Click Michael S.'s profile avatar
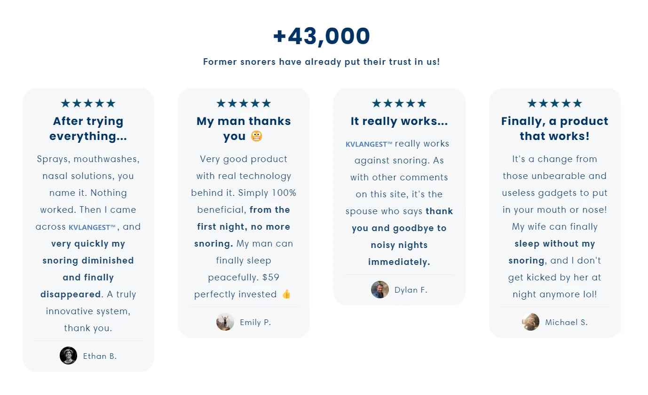Screen dimensions: 648x395 (530, 322)
